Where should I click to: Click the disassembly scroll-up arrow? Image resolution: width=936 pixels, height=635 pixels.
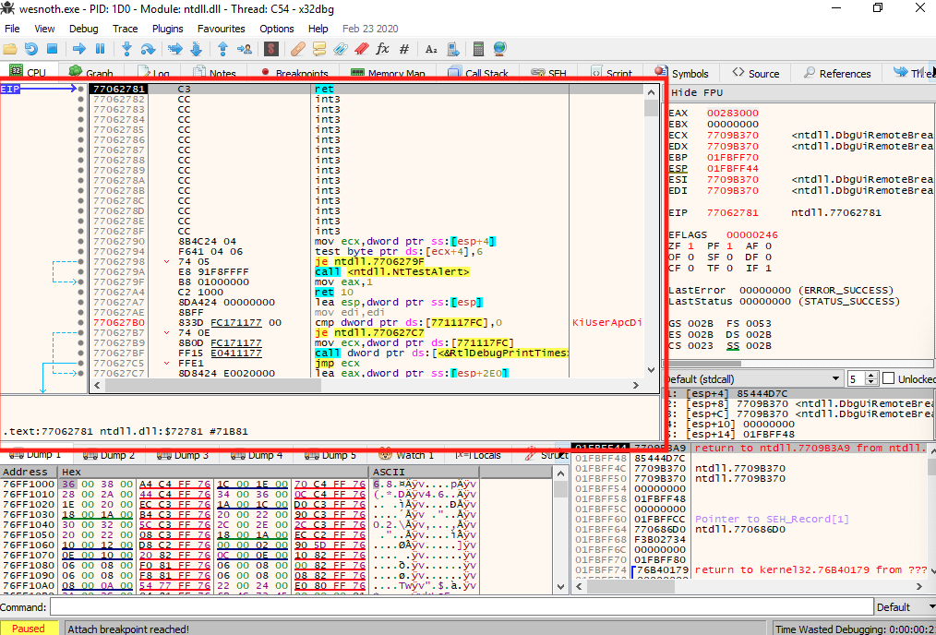[652, 92]
